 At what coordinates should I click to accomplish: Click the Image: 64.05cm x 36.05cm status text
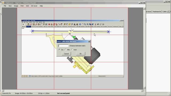[x=24, y=93]
